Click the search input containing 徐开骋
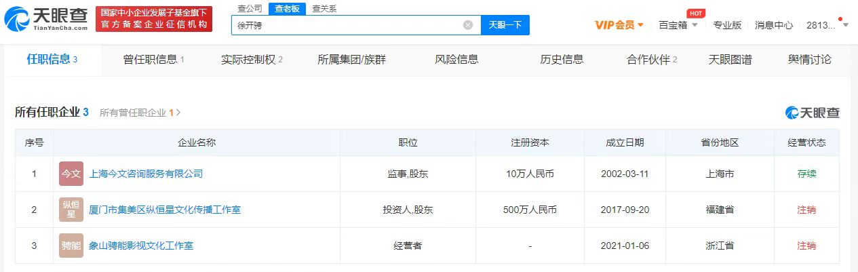858x272 pixels. pyautogui.click(x=346, y=25)
